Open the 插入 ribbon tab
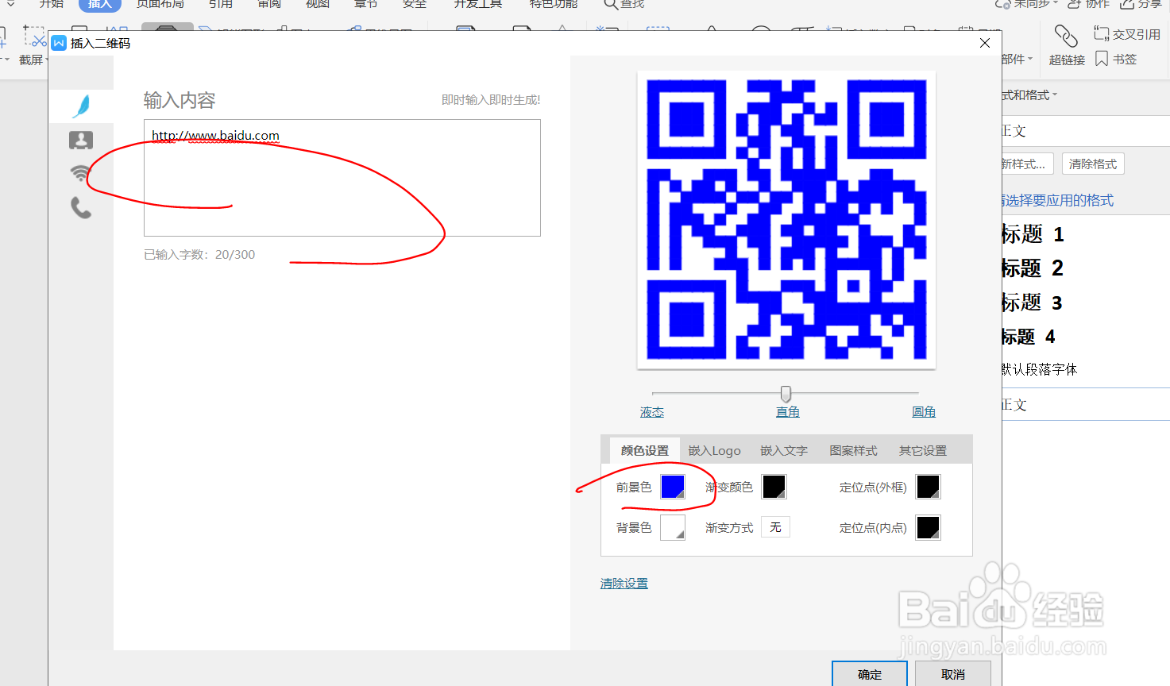Screen dimensions: 1170x686 click(x=100, y=5)
